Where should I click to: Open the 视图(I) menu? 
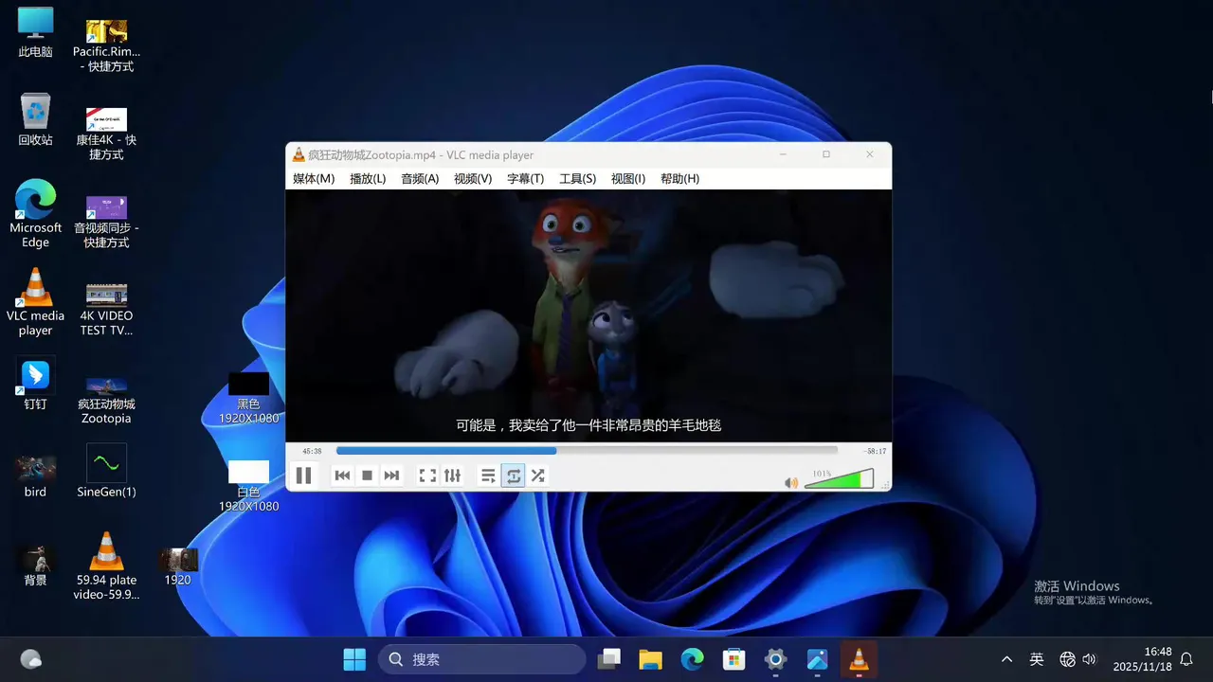(x=628, y=178)
